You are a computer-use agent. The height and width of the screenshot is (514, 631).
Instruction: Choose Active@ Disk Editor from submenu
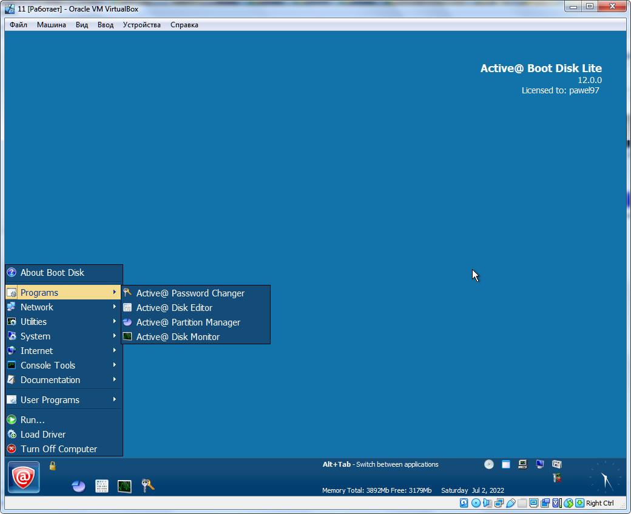(x=174, y=308)
